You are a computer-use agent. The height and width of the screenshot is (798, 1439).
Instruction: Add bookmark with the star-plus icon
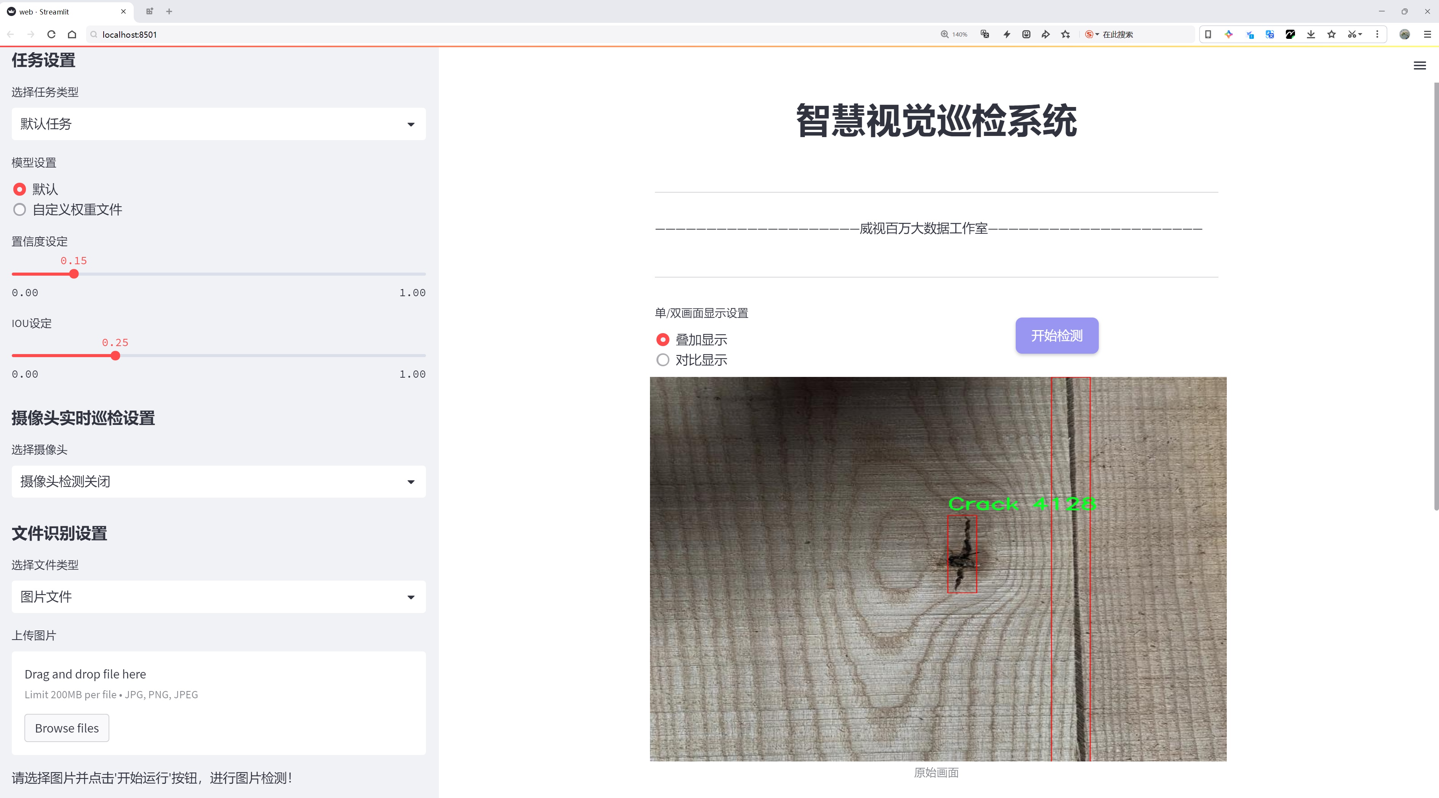[x=1066, y=35]
